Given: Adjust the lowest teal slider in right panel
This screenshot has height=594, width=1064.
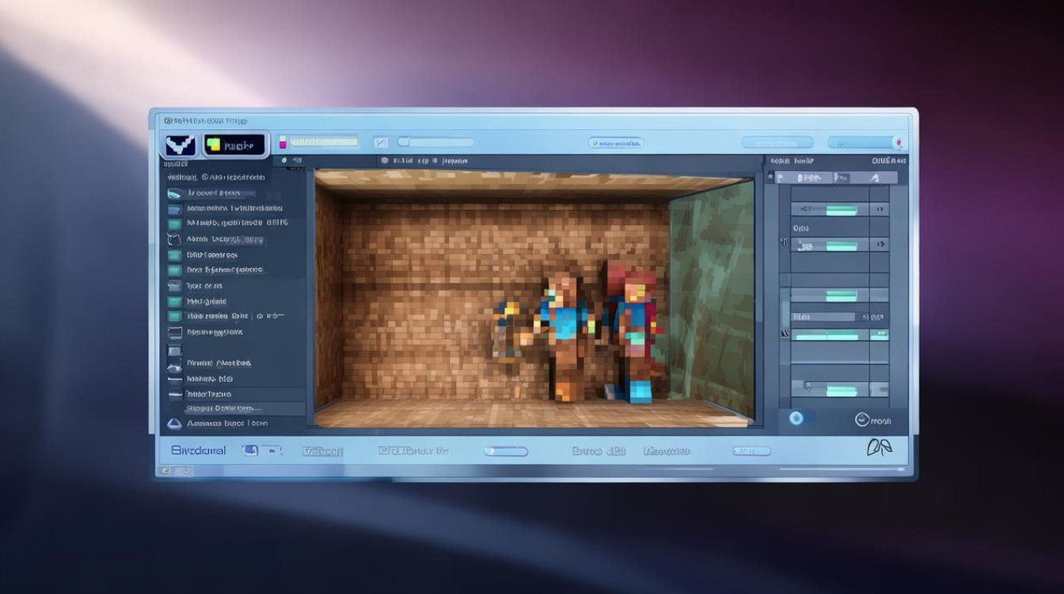Looking at the screenshot, I should [840, 390].
